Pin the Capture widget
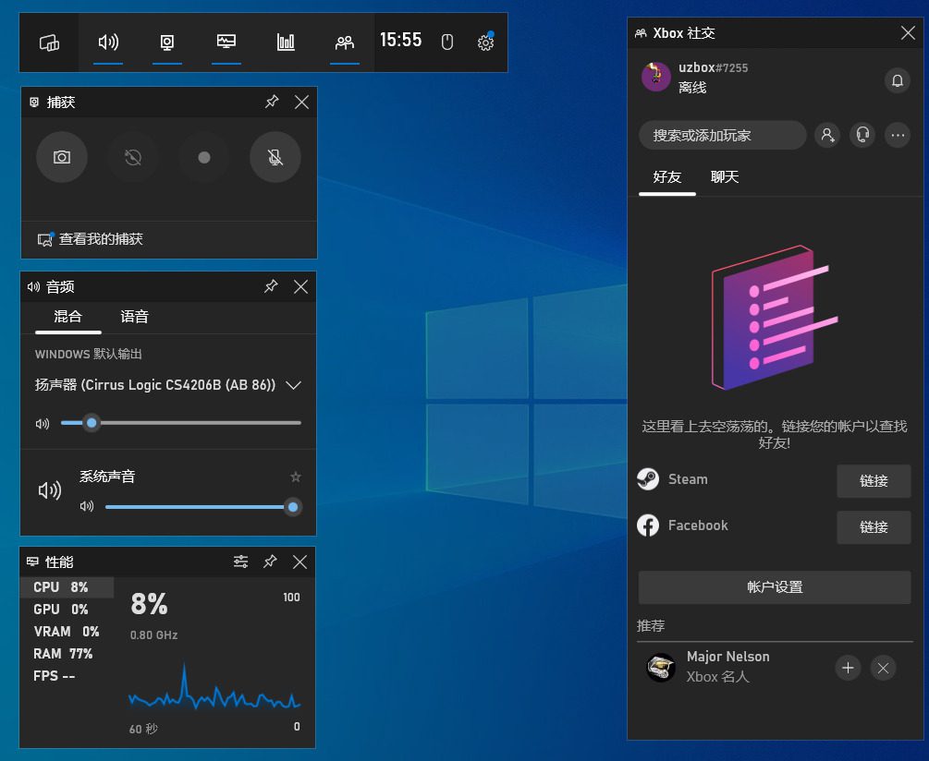 pos(271,102)
